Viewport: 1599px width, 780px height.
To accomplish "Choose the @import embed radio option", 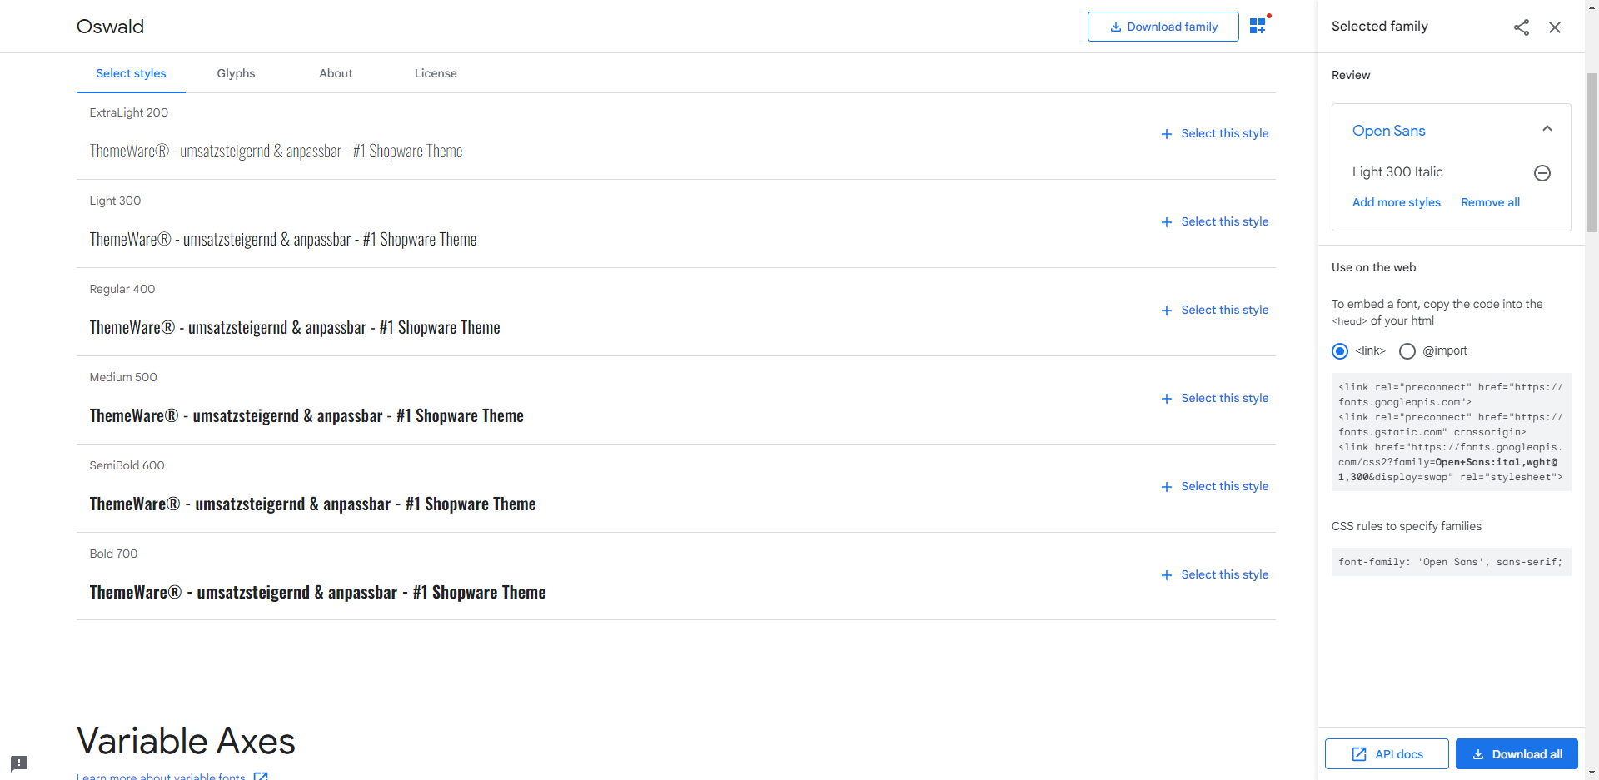I will (1407, 351).
